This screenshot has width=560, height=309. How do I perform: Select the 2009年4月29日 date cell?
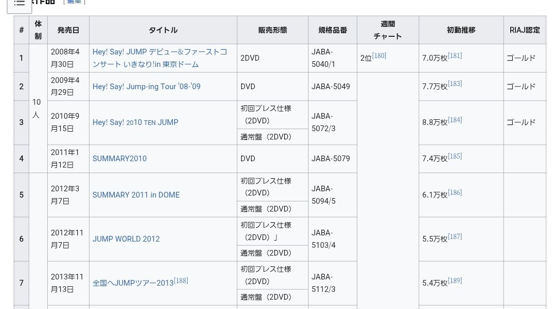[68, 87]
